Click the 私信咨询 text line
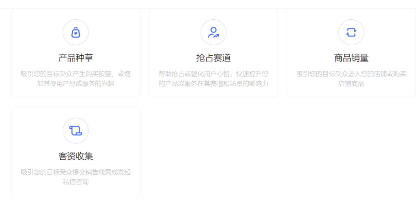The height and width of the screenshot is (201, 417). tap(76, 182)
